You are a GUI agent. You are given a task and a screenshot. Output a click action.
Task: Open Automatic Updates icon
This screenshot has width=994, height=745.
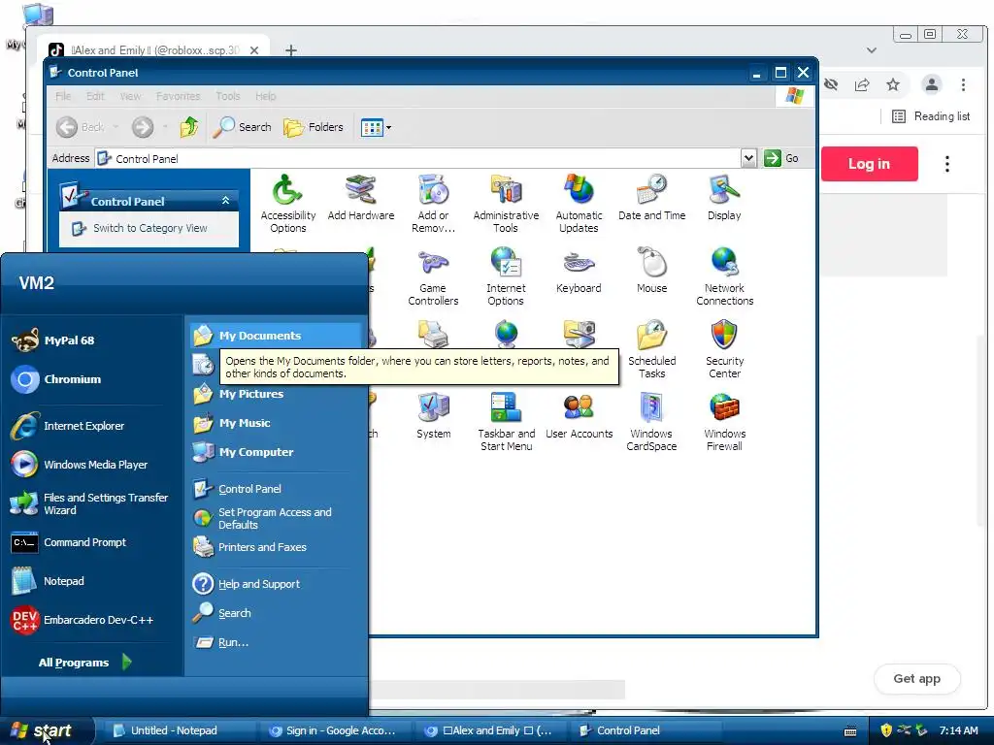coord(579,203)
